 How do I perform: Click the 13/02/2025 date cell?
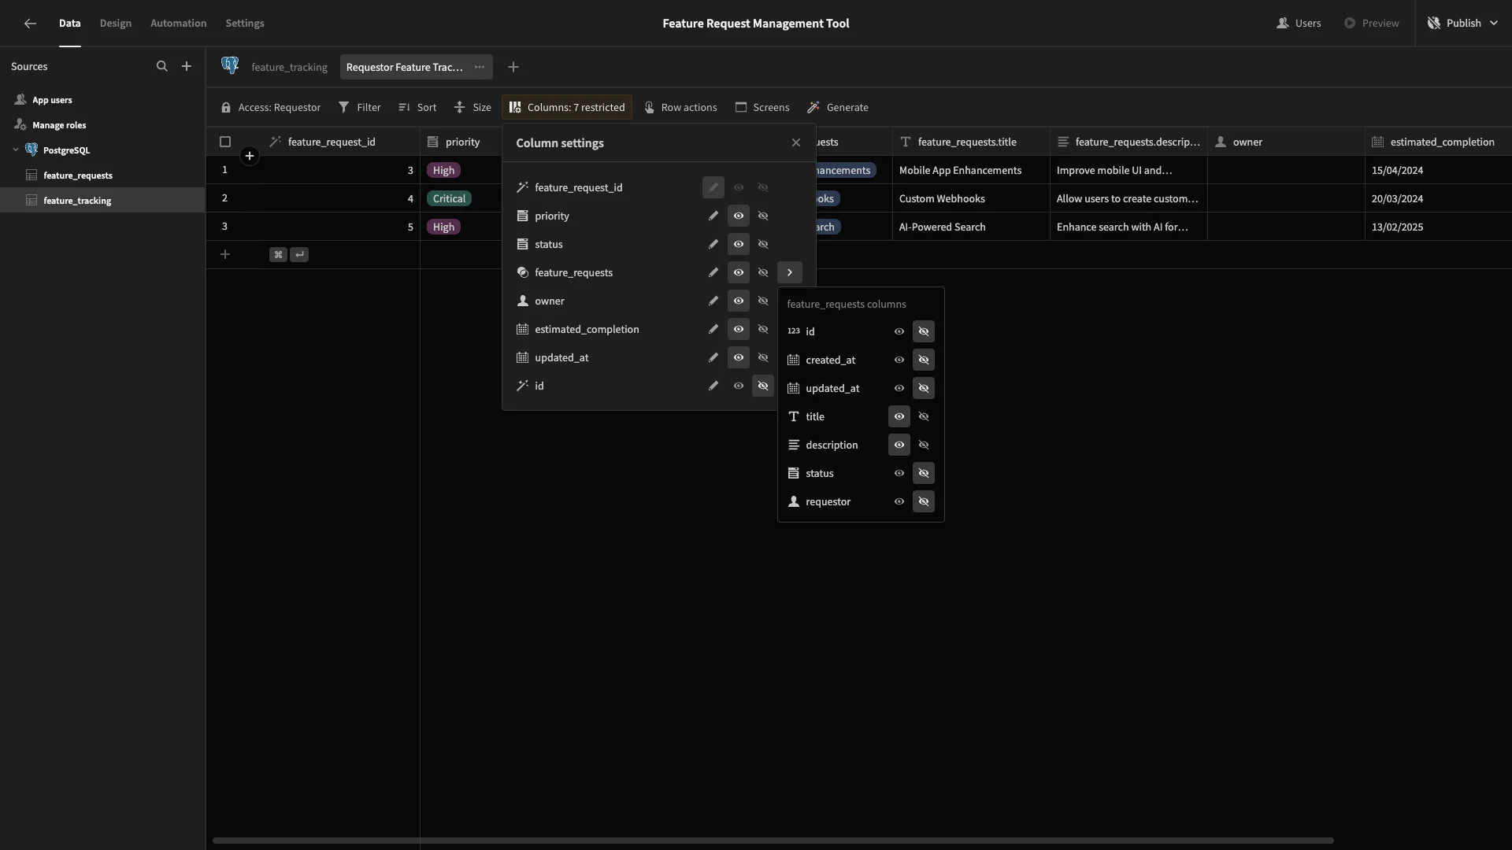1438,227
